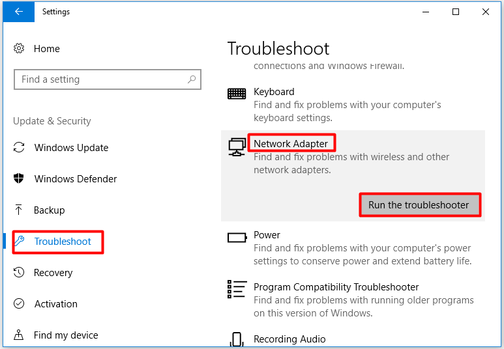Viewport: 504px width, 349px height.
Task: Expand the Program Compatibility Troubleshooter entry
Action: point(353,300)
